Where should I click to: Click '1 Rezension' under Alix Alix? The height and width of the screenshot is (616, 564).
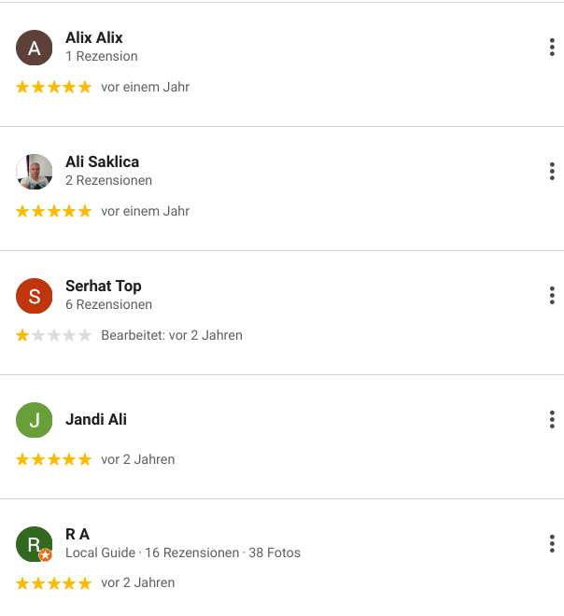(x=102, y=56)
